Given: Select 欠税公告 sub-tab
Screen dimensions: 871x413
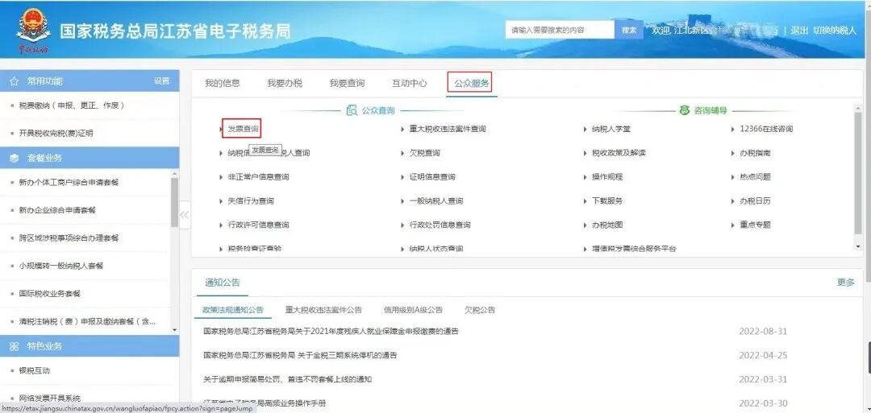Looking at the screenshot, I should pyautogui.click(x=479, y=310).
